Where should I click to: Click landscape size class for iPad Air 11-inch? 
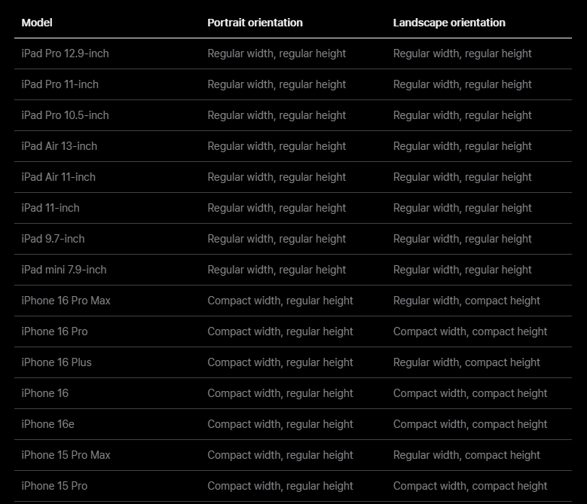coord(463,177)
